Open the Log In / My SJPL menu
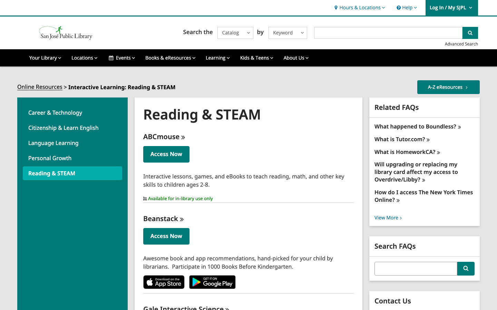The width and height of the screenshot is (497, 310). [451, 8]
